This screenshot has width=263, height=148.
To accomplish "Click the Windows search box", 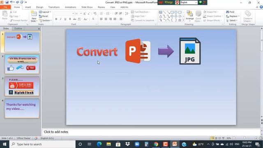I will pos(42,144).
